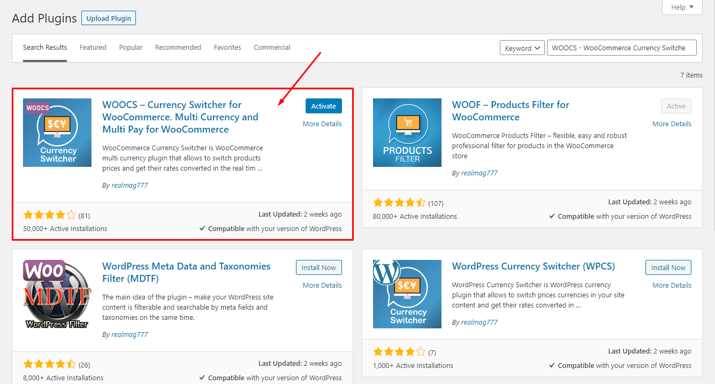Click realmag777 author link under WOOCS
Screen dimensions: 715x384
click(x=130, y=186)
